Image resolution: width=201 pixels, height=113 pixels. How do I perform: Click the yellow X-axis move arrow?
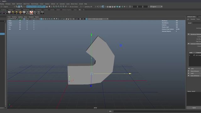click(130, 73)
